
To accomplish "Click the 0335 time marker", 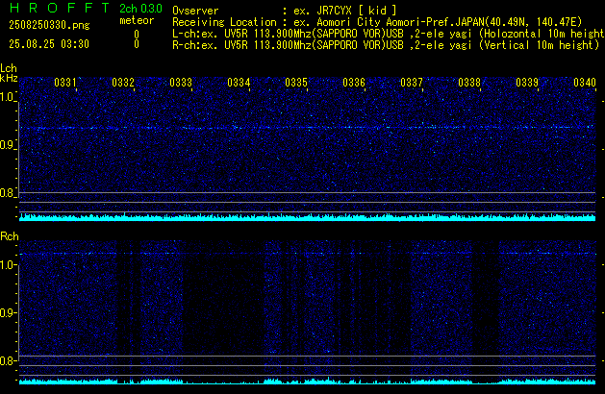I will 296,83.
